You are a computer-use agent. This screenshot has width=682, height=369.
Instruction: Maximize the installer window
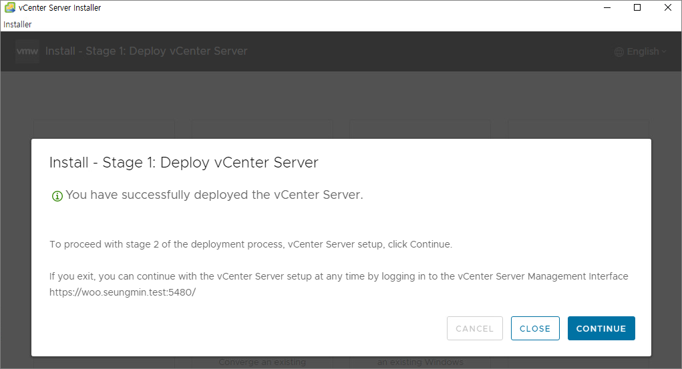tap(637, 7)
